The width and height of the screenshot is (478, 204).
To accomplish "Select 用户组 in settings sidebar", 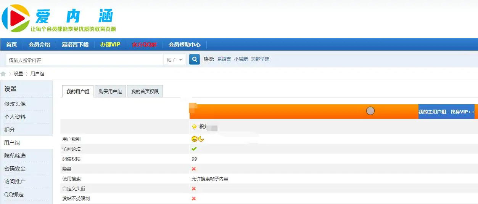I will click(x=12, y=143).
